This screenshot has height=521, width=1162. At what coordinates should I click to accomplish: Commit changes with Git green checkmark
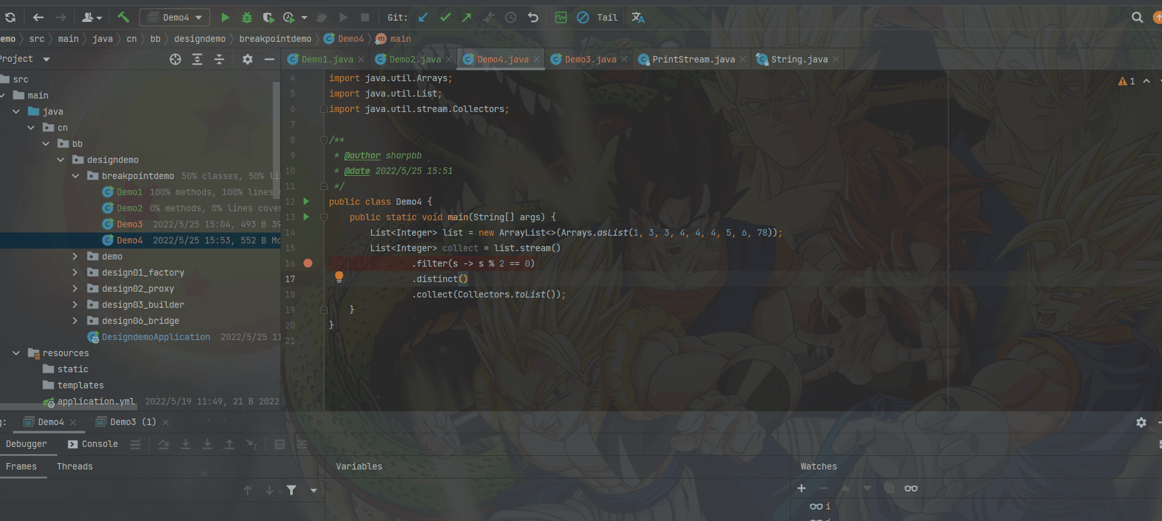(445, 17)
